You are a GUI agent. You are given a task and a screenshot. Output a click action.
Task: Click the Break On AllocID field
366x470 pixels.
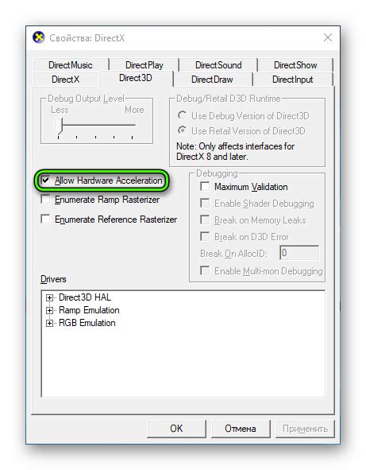(x=299, y=253)
